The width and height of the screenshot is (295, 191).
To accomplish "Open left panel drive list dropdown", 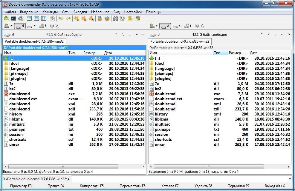I will pyautogui.click(x=9, y=35).
